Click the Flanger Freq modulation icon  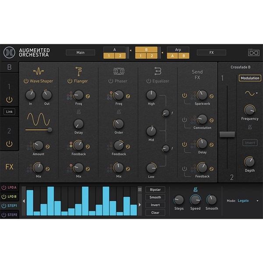pos(88,96)
